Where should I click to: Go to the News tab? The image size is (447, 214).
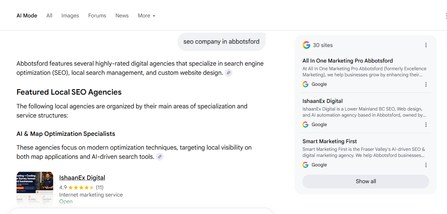pyautogui.click(x=122, y=16)
